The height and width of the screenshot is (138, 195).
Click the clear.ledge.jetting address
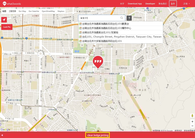[97, 135]
